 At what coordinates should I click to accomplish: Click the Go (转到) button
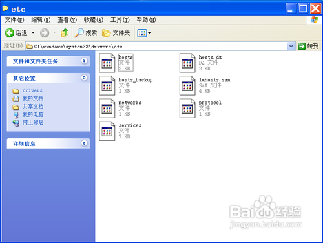pos(308,46)
